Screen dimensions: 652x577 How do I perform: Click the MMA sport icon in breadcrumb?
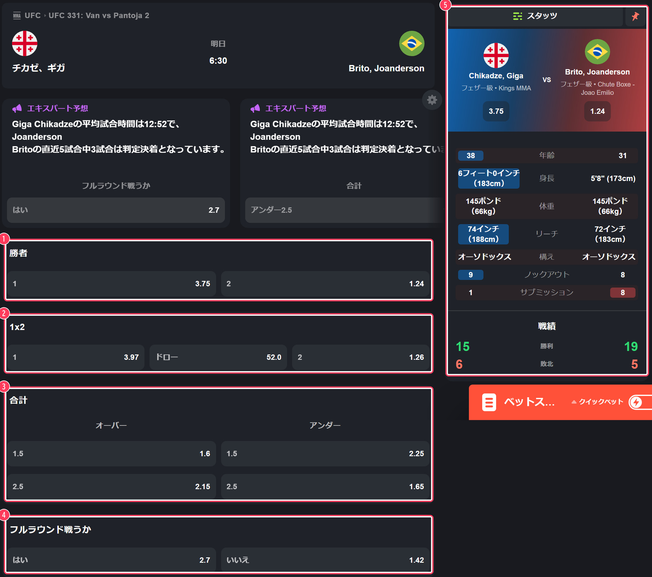click(x=17, y=16)
